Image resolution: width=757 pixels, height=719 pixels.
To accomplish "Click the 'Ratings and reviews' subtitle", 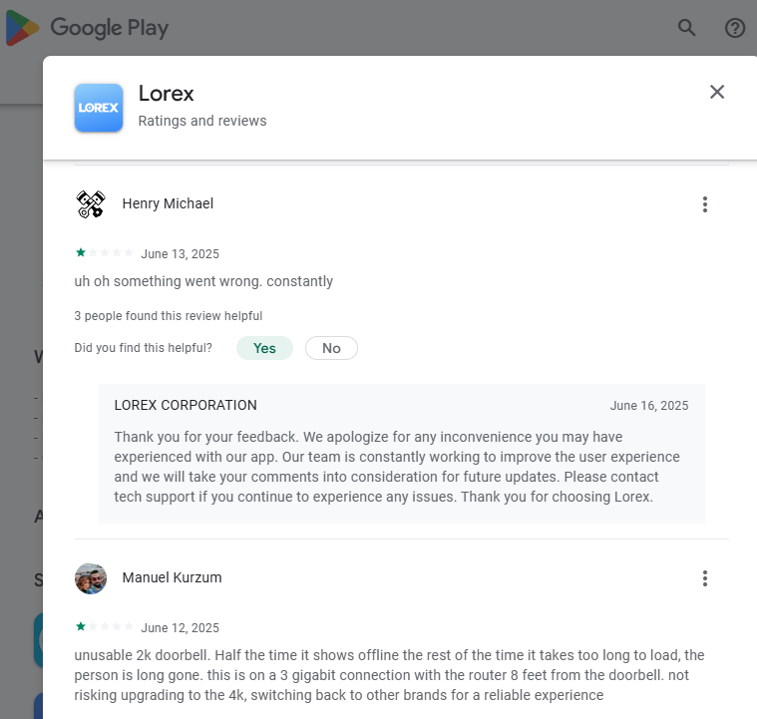I will tap(202, 121).
